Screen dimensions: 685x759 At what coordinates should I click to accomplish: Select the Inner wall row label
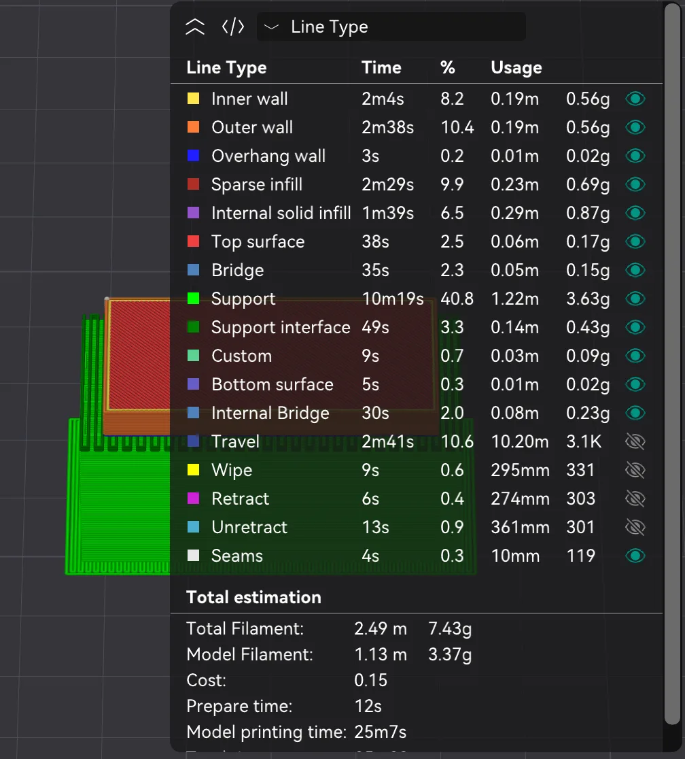click(249, 99)
